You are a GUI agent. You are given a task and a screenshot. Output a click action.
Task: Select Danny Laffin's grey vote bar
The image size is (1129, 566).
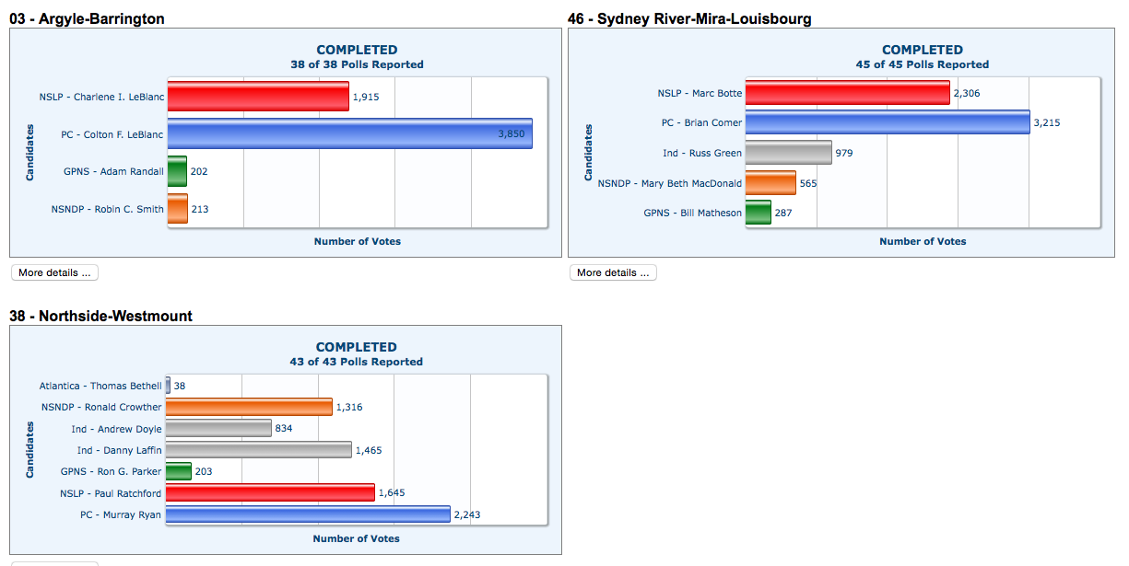[259, 450]
